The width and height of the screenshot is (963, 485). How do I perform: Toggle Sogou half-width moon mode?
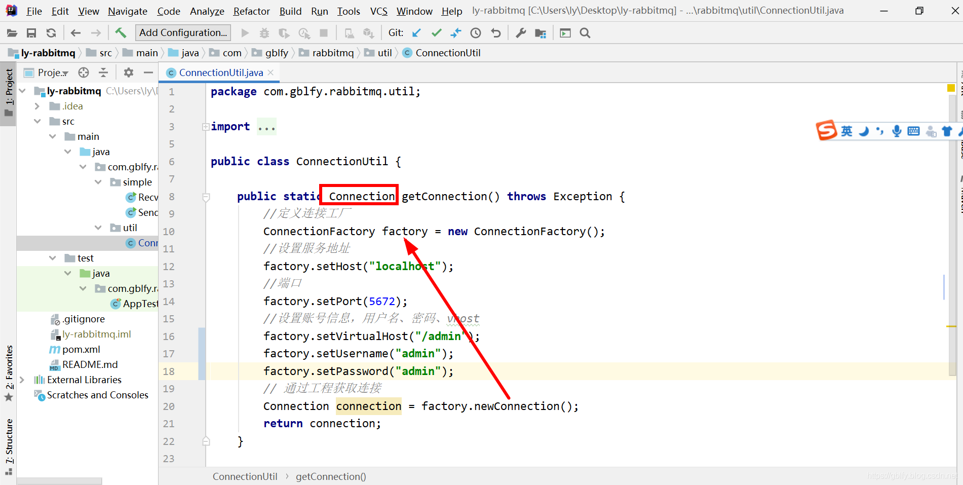tap(864, 131)
